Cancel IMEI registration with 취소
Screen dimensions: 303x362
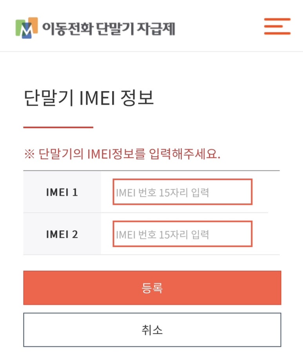tap(152, 330)
